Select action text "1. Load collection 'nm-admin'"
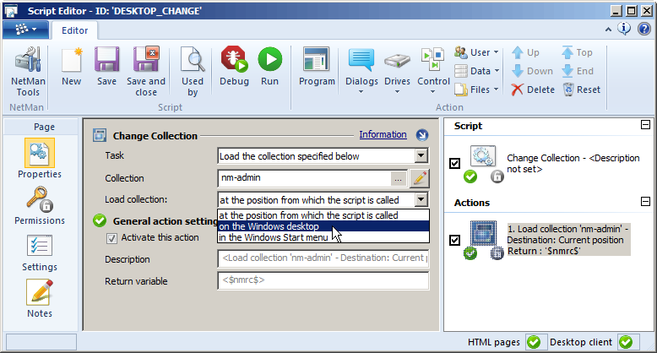Image resolution: width=657 pixels, height=353 pixels. (x=564, y=229)
